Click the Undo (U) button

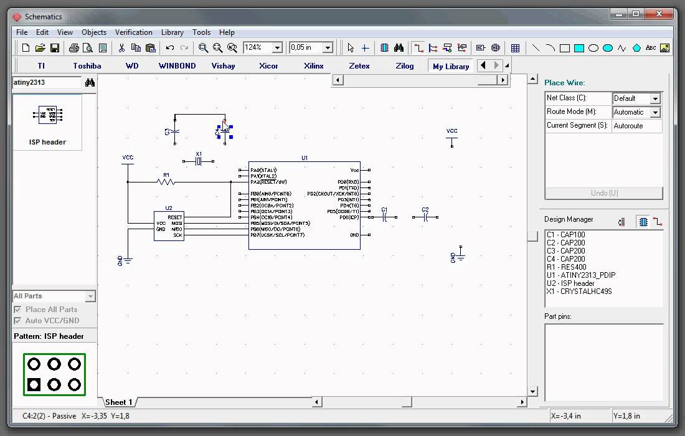604,193
